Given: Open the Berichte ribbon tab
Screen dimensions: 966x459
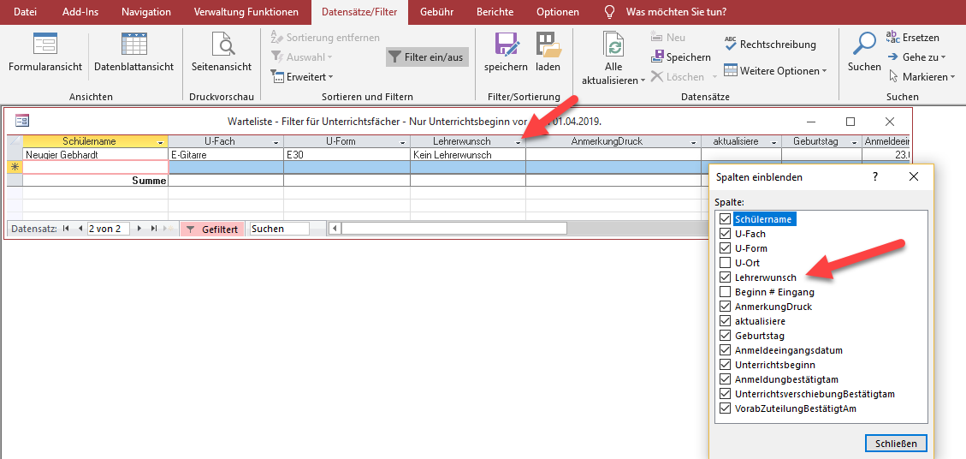Looking at the screenshot, I should click(495, 12).
